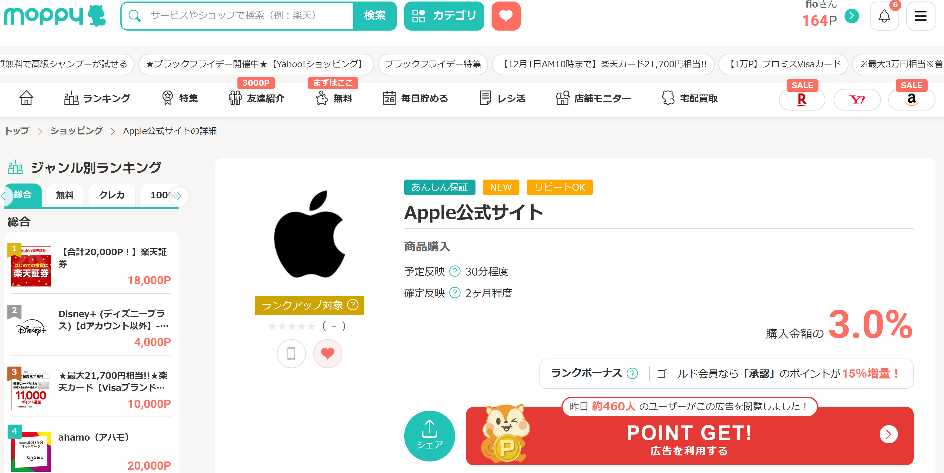Show help for 予定反映 question mark
Viewport: 944px width, 473px height.
pos(455,271)
